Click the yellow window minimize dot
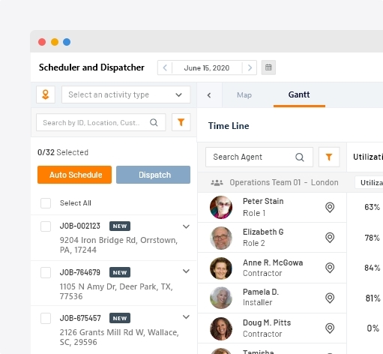This screenshot has height=354, width=383. pyautogui.click(x=55, y=42)
